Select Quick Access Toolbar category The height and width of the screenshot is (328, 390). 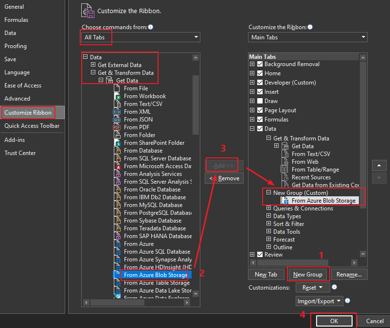tap(32, 126)
